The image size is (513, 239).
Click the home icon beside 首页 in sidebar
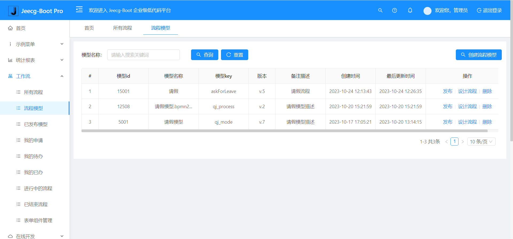click(10, 28)
